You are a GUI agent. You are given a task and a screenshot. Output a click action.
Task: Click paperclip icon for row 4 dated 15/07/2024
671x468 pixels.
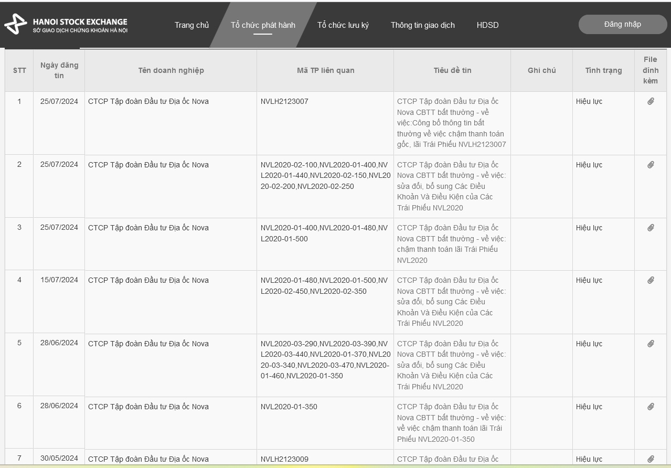pos(651,280)
